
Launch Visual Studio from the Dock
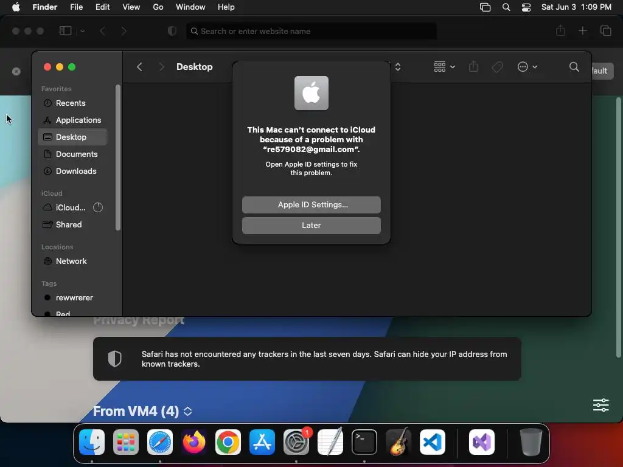(482, 442)
